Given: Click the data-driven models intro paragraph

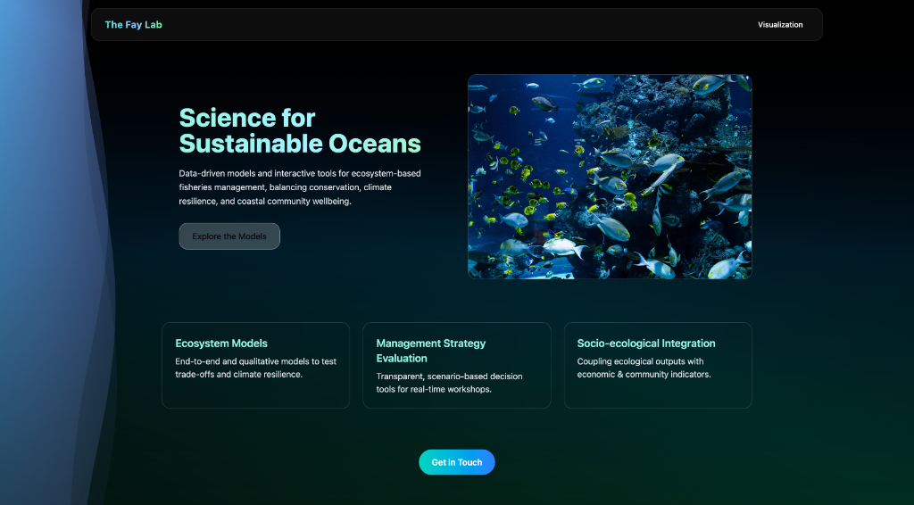Looking at the screenshot, I should (x=299, y=186).
